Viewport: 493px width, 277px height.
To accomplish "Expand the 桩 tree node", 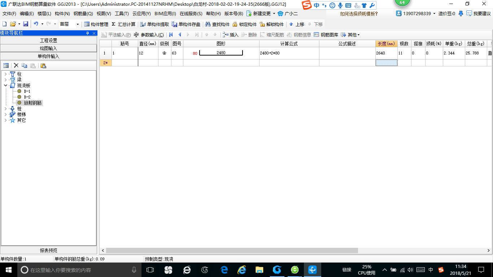I will point(5,109).
